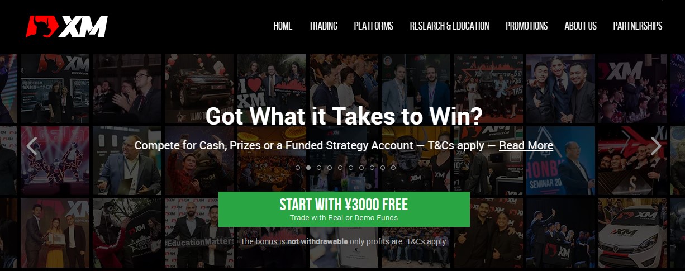The width and height of the screenshot is (685, 271).
Task: Expand the RESEARCH & EDUCATION menu
Action: click(449, 26)
